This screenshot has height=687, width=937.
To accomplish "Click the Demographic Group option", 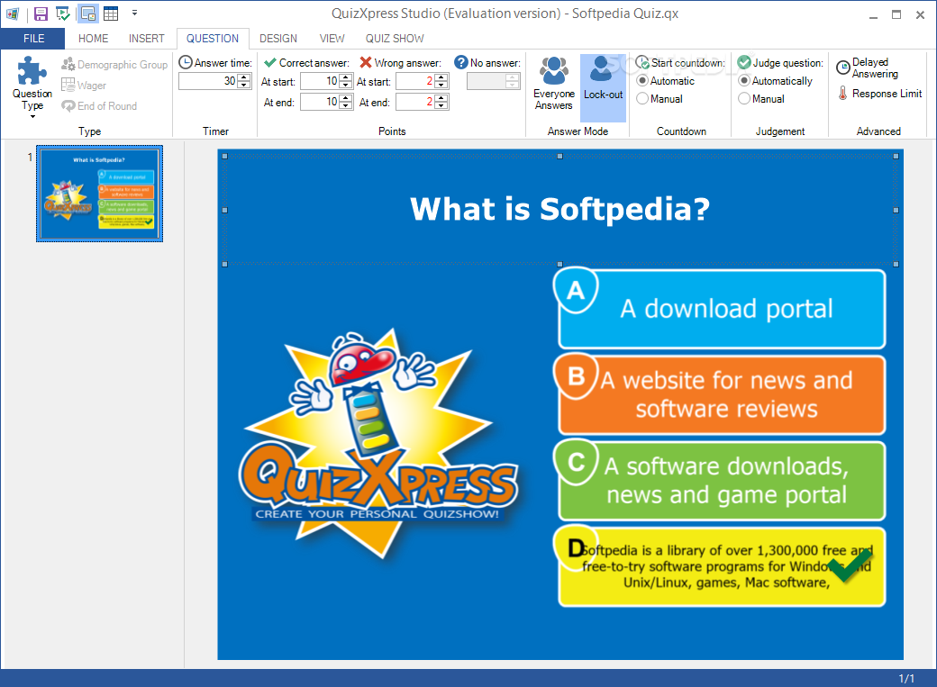I will click(114, 65).
